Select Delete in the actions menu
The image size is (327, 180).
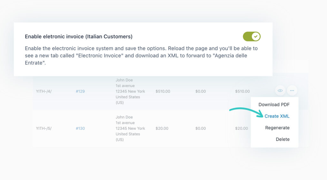tap(283, 139)
